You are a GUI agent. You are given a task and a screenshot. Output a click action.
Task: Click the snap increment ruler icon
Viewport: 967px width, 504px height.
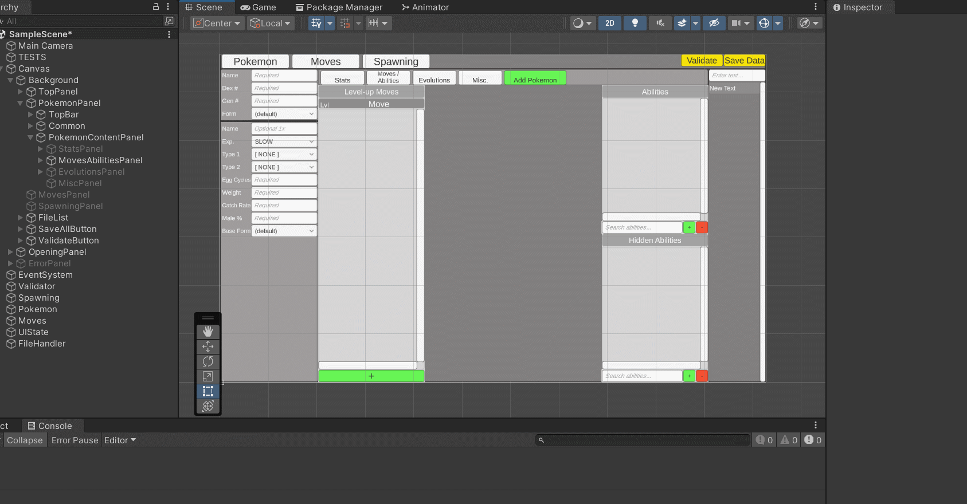[373, 23]
